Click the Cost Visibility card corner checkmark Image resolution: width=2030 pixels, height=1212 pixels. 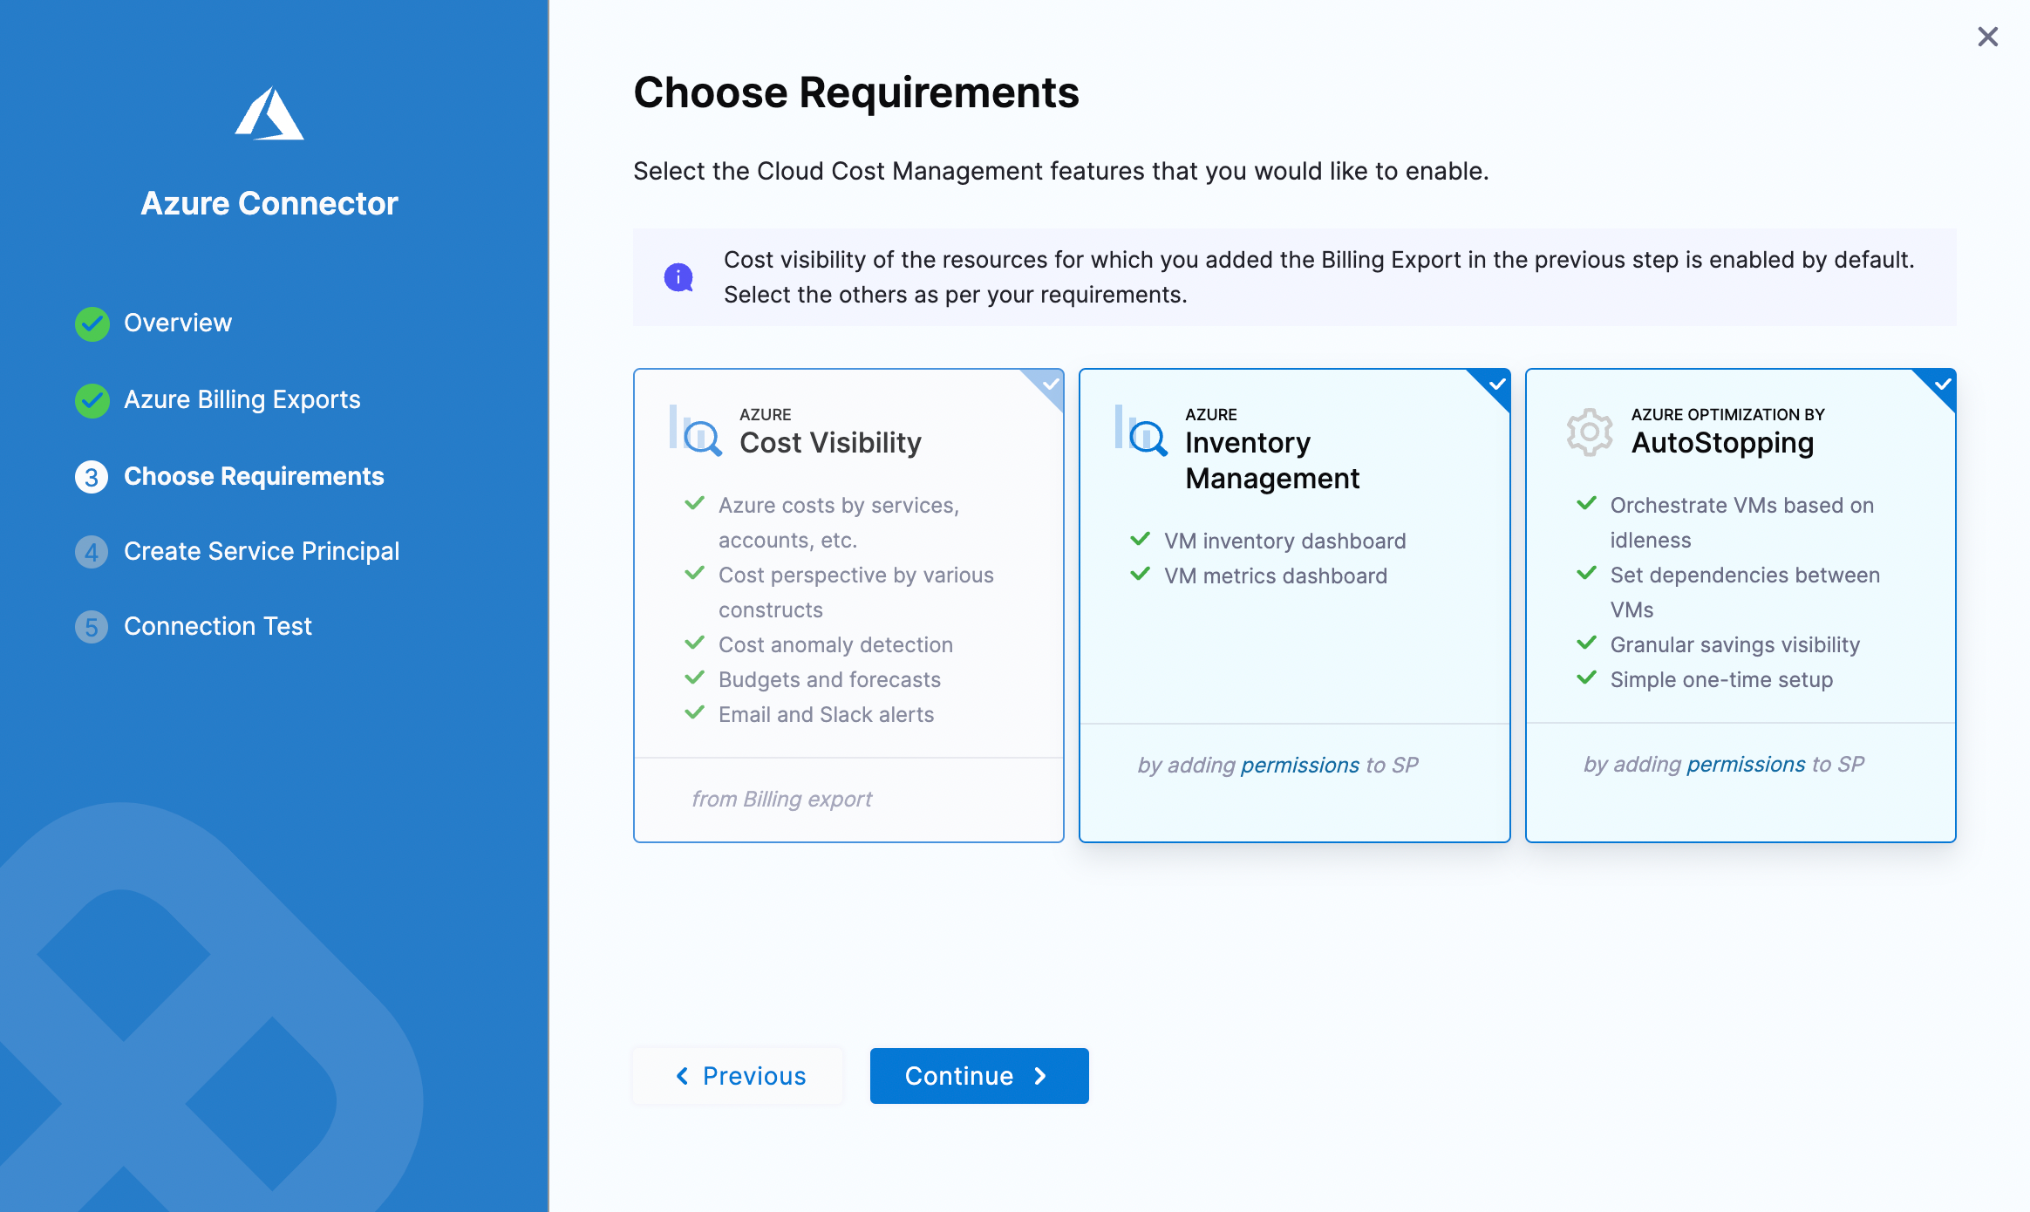(x=1051, y=384)
